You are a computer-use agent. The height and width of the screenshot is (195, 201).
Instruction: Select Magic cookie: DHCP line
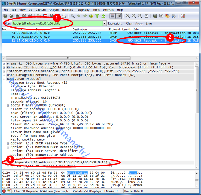point(28,139)
